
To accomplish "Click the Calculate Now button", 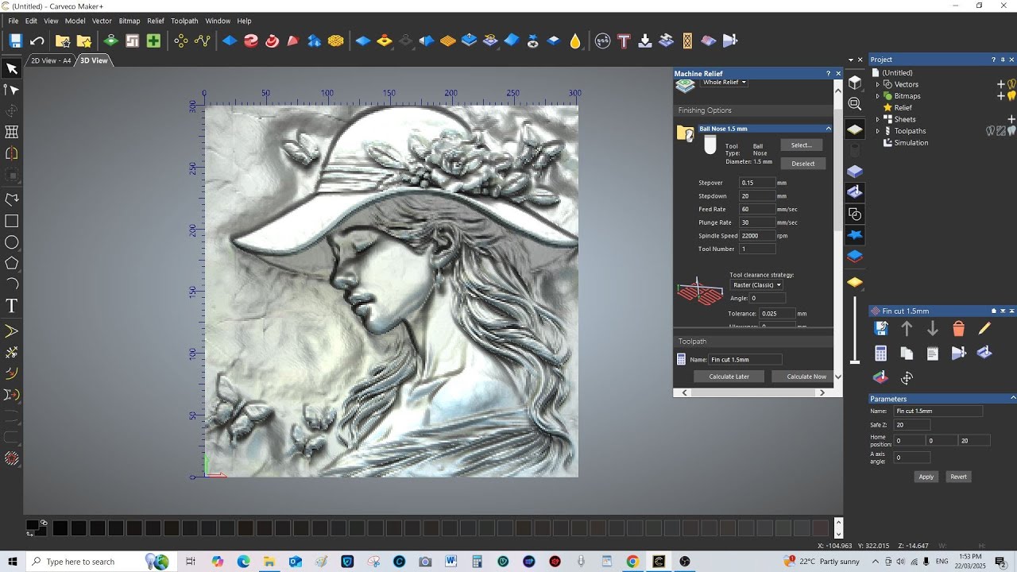I will click(x=802, y=377).
